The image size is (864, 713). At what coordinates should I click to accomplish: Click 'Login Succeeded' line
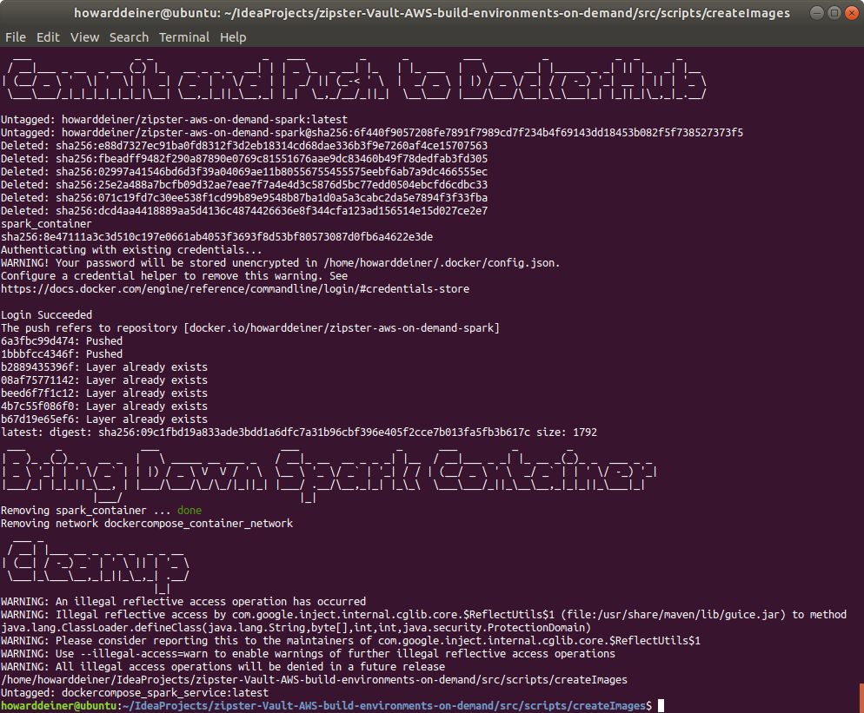click(x=46, y=315)
